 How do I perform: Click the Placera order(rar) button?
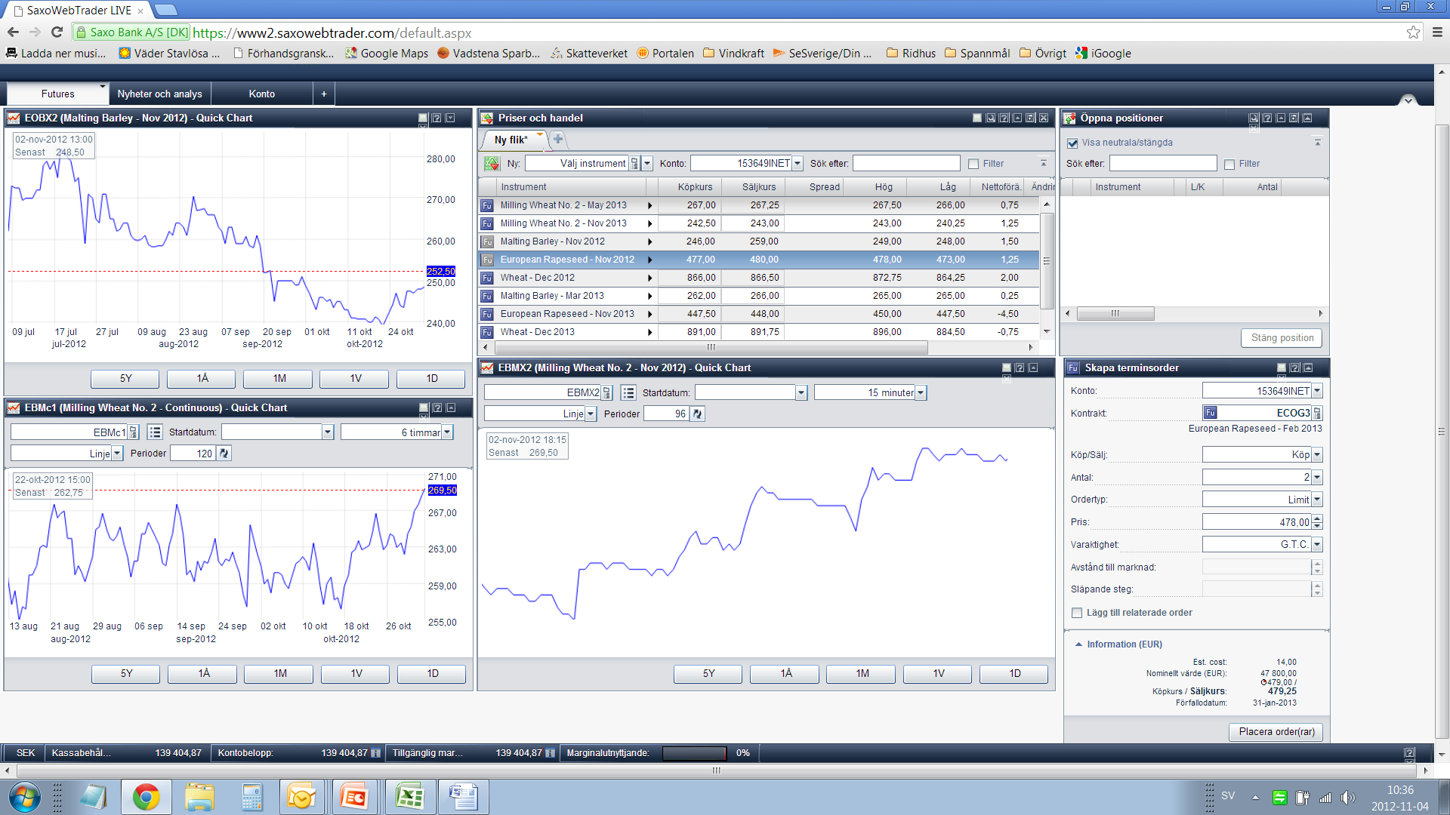(1276, 732)
